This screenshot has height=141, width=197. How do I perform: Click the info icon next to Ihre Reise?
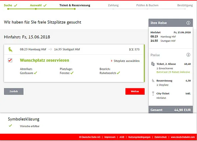pos(188,23)
